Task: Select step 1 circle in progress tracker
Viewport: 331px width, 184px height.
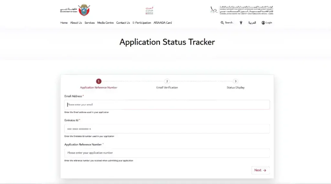Action: pyautogui.click(x=99, y=81)
